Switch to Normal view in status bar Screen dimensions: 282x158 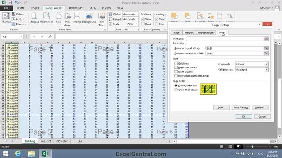click(222, 147)
